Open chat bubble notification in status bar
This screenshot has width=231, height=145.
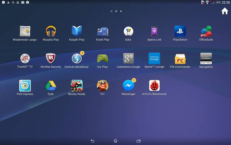tap(4, 2)
